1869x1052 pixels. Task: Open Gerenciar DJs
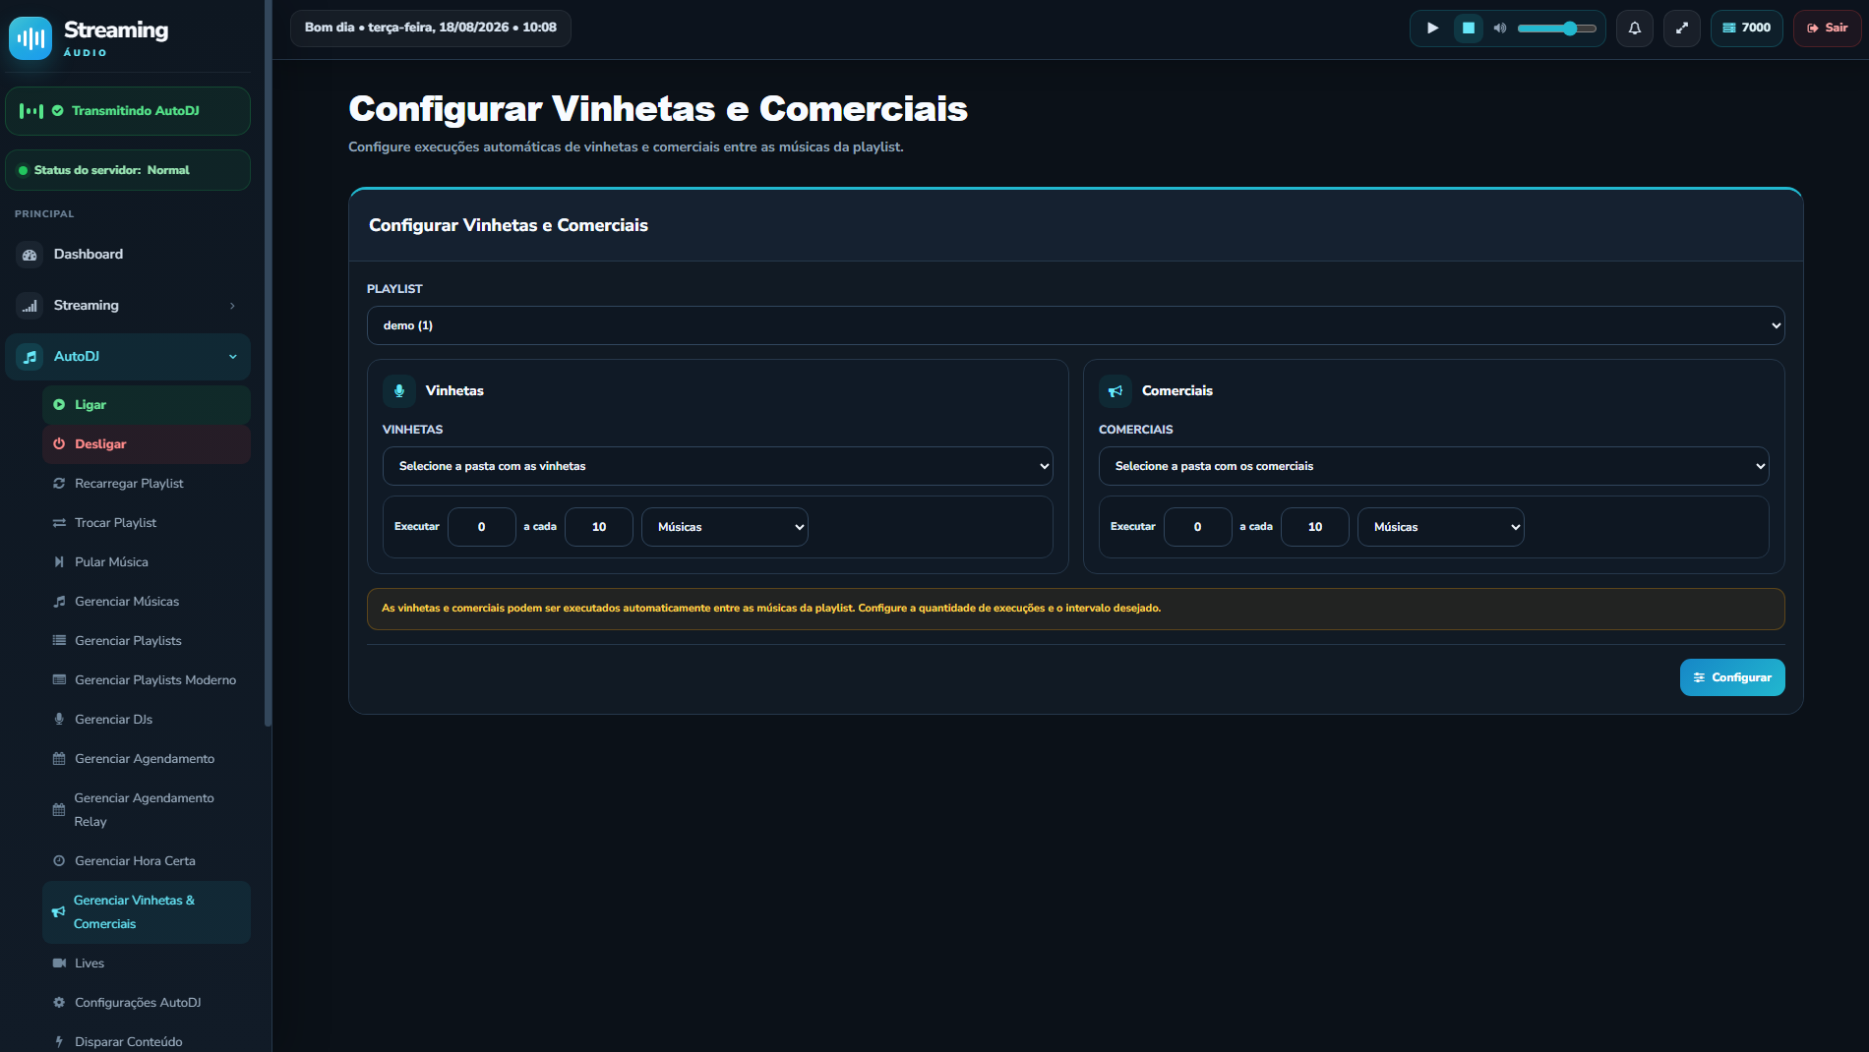point(147,720)
